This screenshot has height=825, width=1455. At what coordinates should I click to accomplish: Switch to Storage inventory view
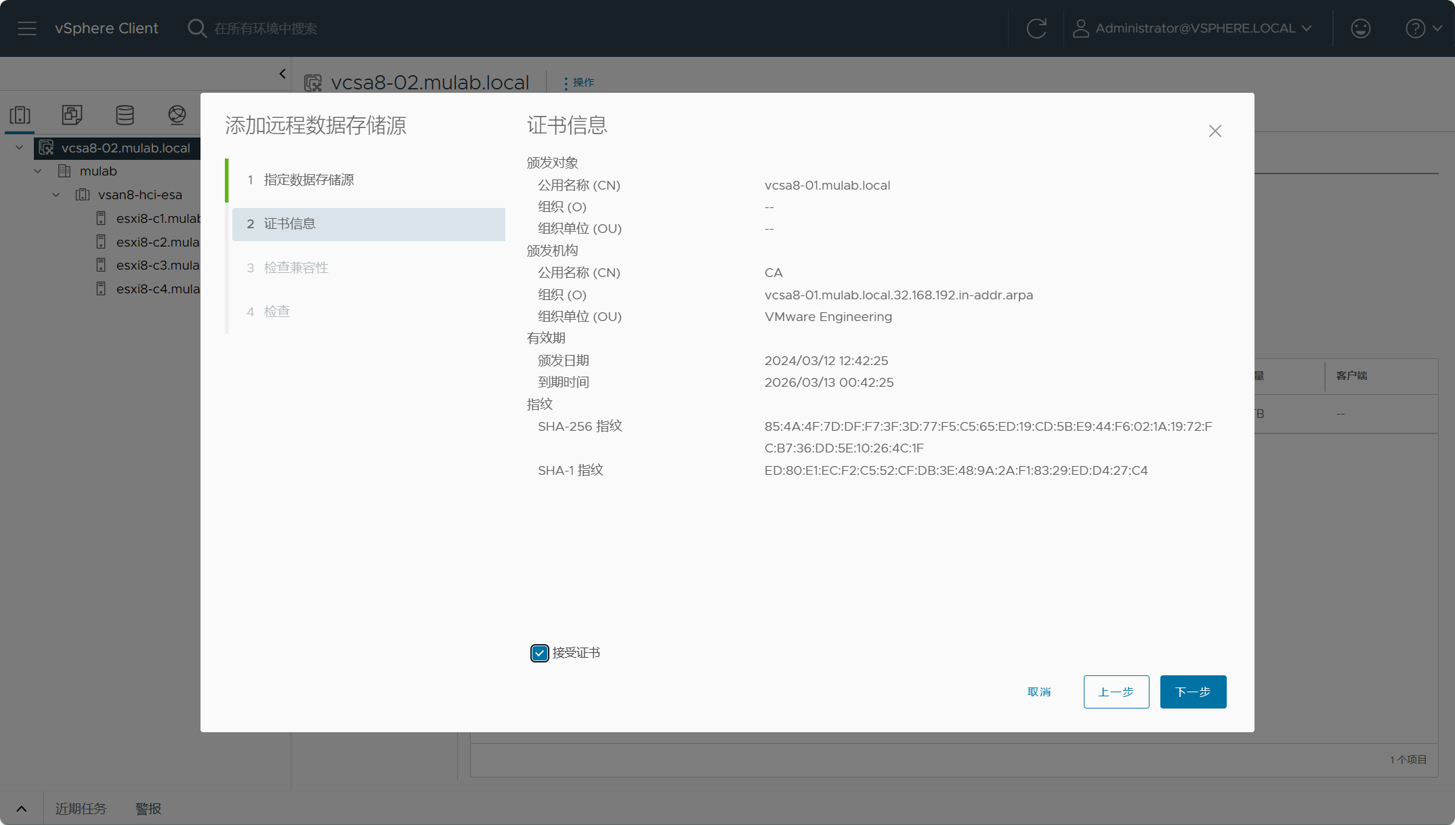(125, 114)
